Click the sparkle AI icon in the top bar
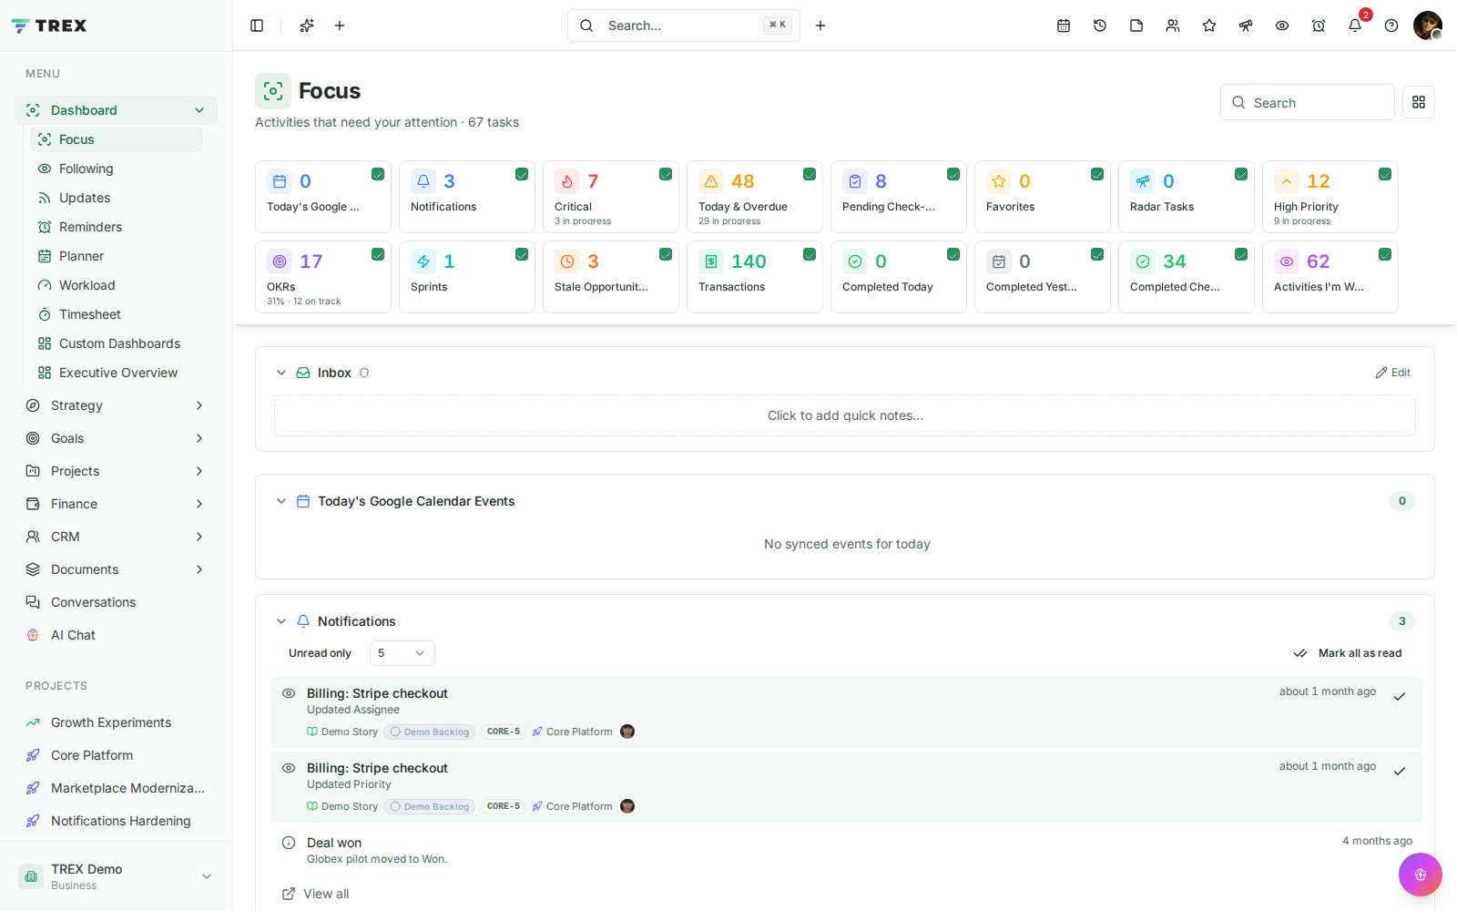This screenshot has height=911, width=1457. click(307, 26)
